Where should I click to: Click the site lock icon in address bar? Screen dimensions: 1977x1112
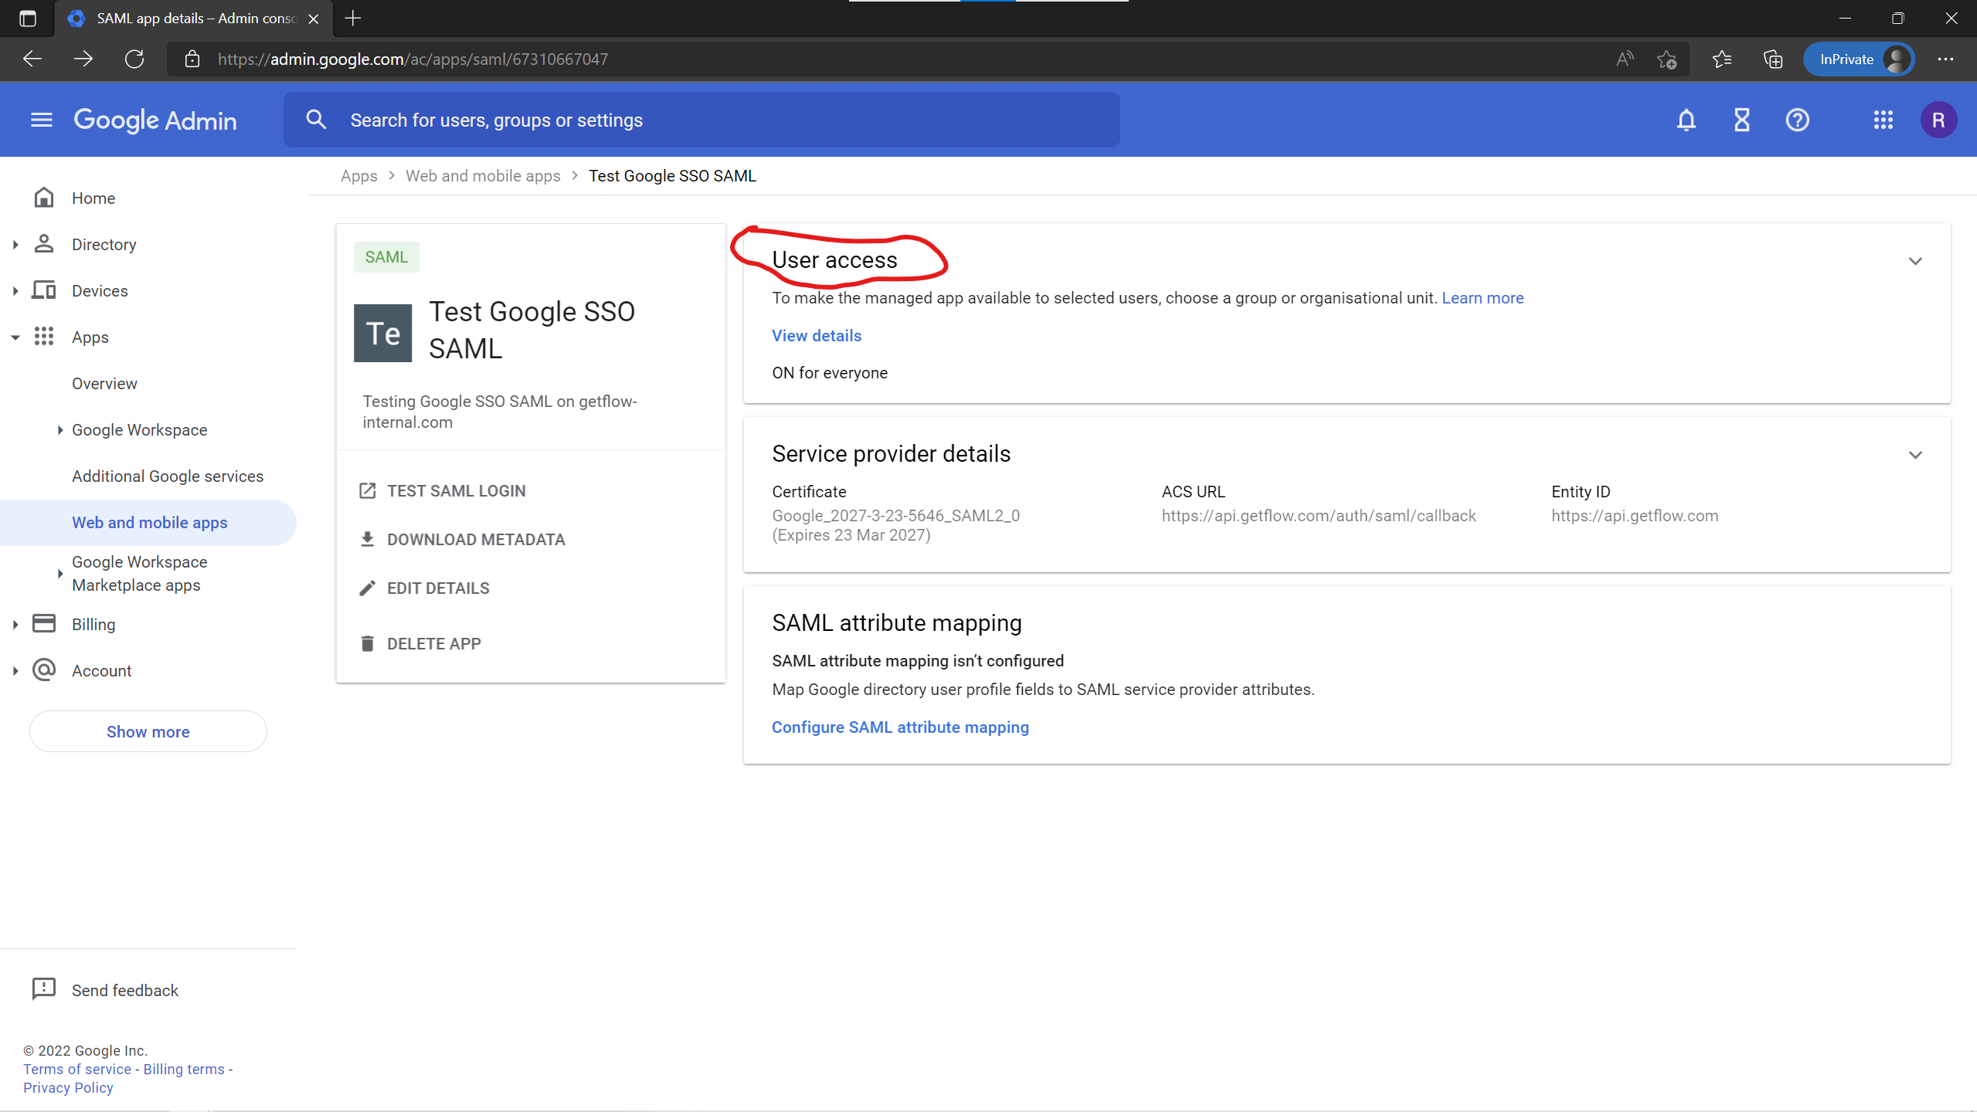(x=192, y=59)
